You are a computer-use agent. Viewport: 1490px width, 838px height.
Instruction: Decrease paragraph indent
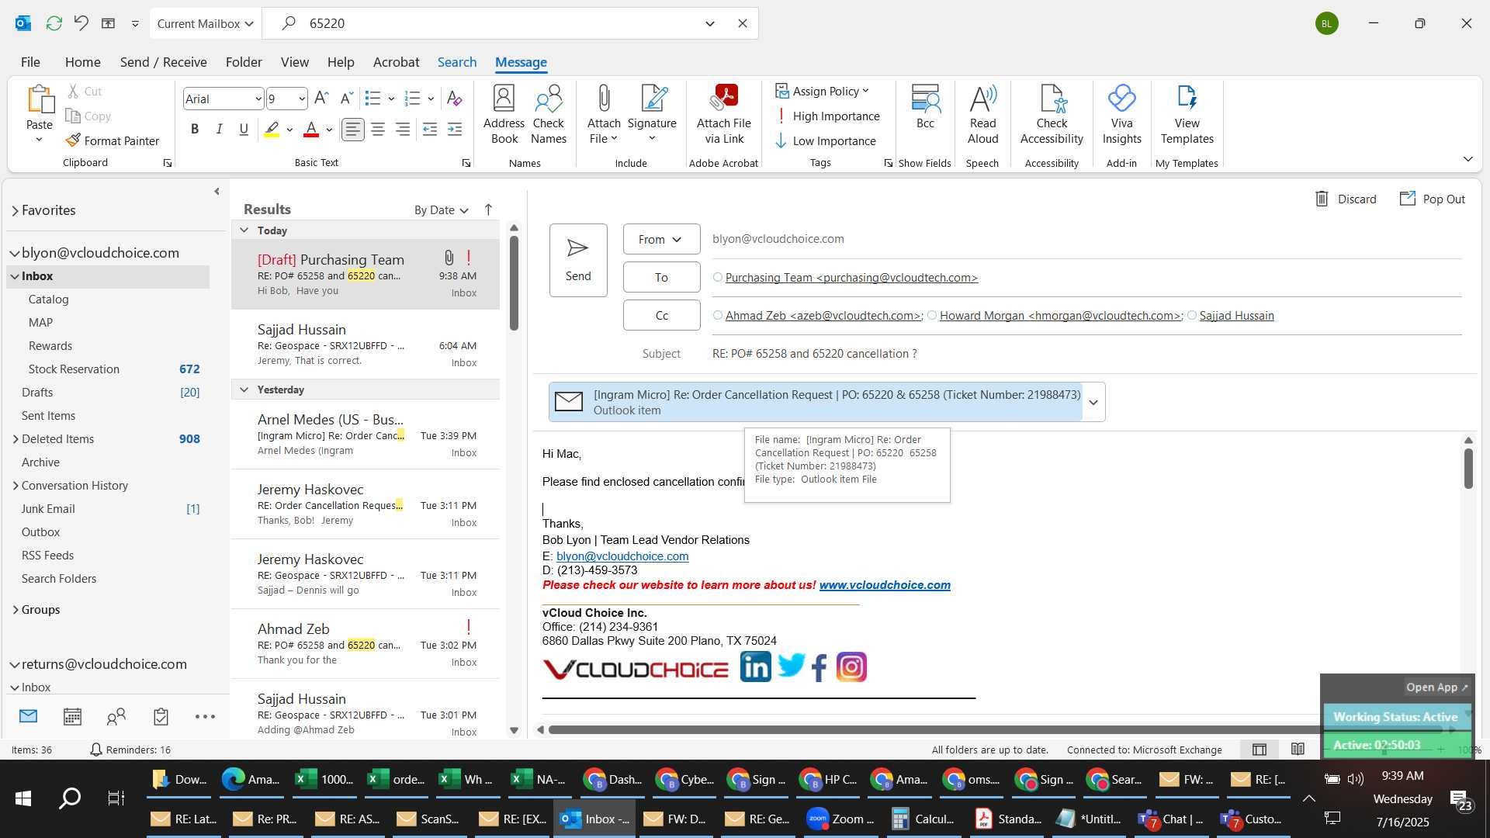coord(430,130)
